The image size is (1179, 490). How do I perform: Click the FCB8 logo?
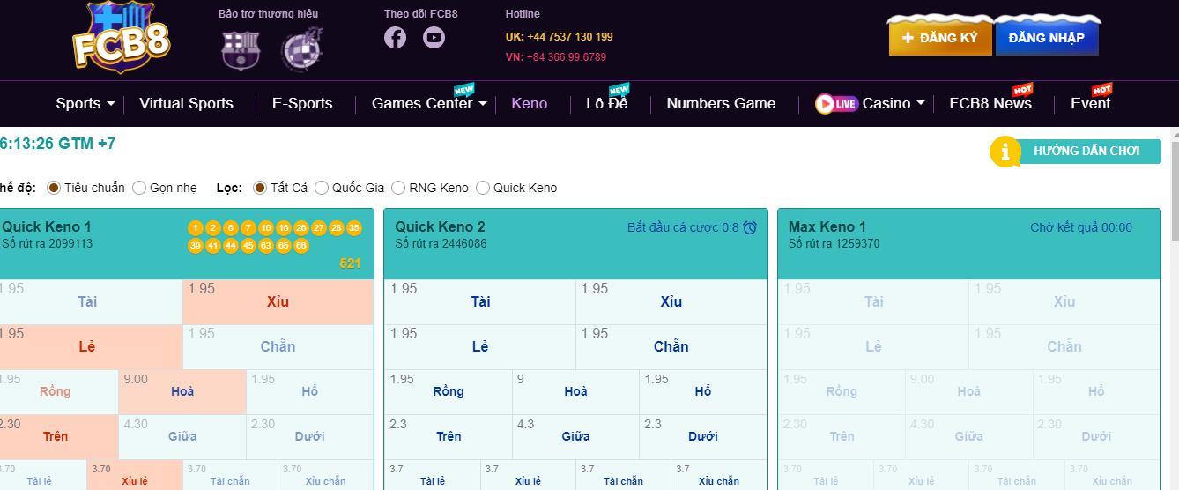pos(121,38)
